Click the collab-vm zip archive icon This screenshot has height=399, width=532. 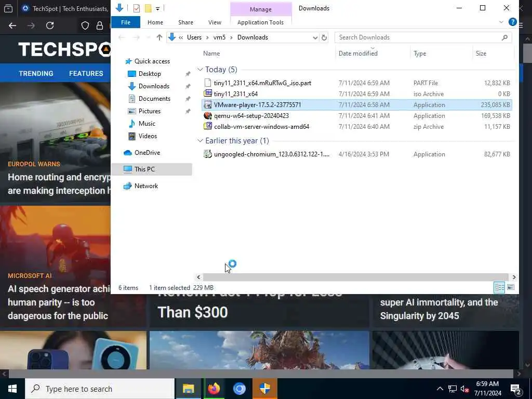[208, 127]
